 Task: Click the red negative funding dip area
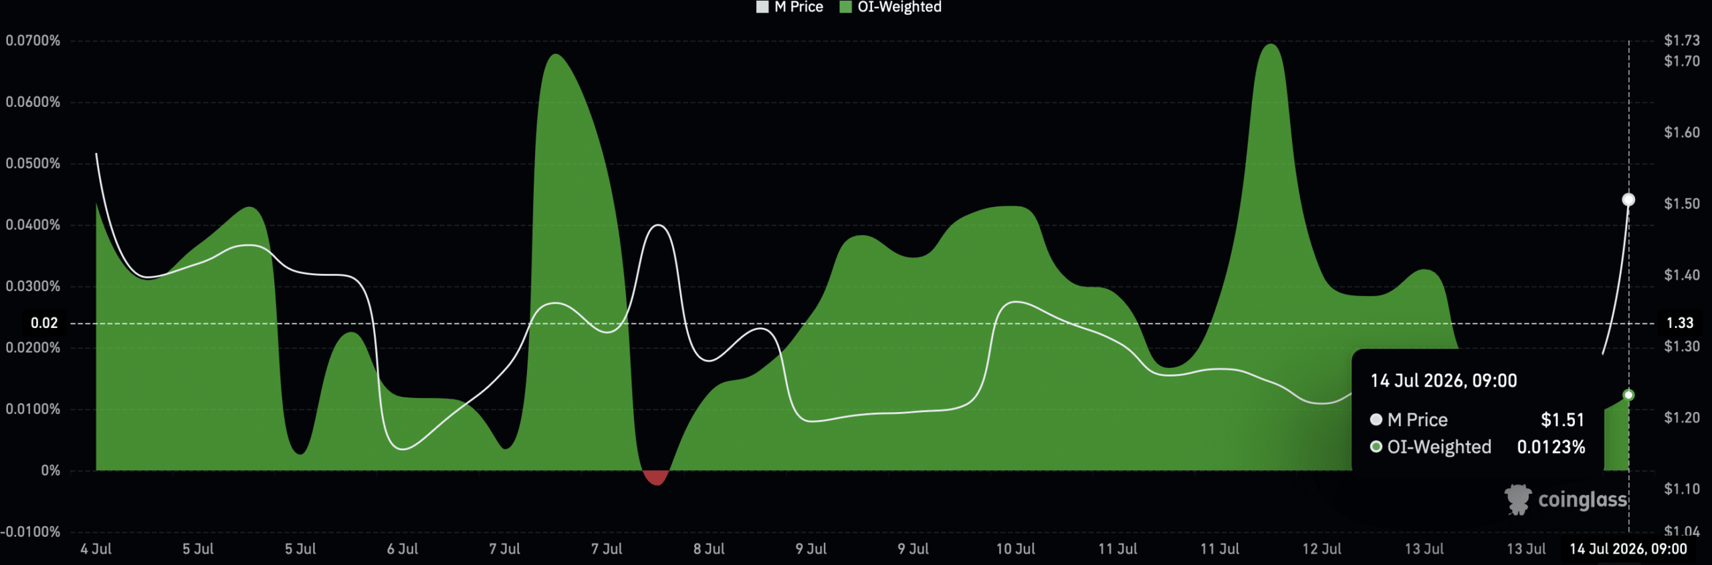point(656,478)
